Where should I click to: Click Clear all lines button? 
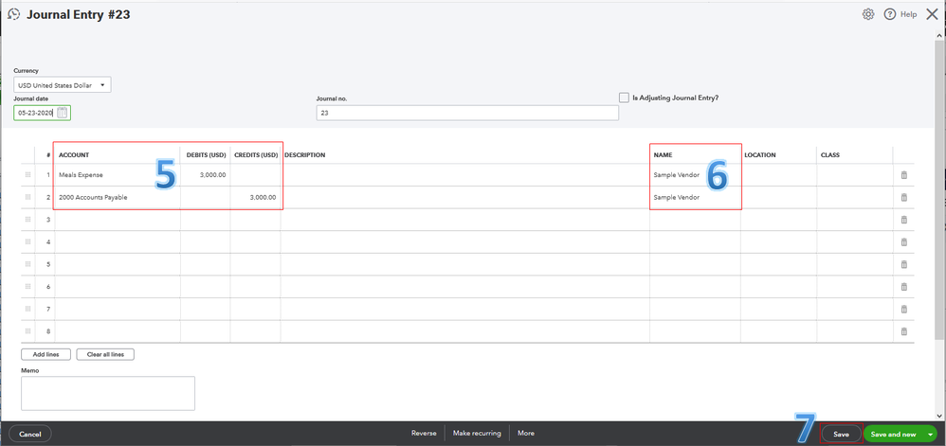click(x=105, y=354)
